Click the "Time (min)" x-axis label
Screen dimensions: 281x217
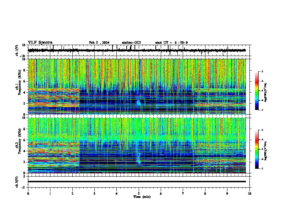[x=142, y=197]
